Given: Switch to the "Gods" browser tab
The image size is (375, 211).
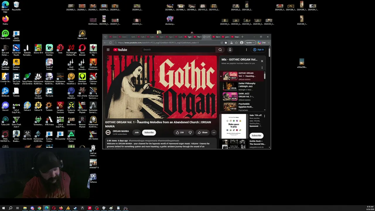Looking at the screenshot, I should [179, 37].
